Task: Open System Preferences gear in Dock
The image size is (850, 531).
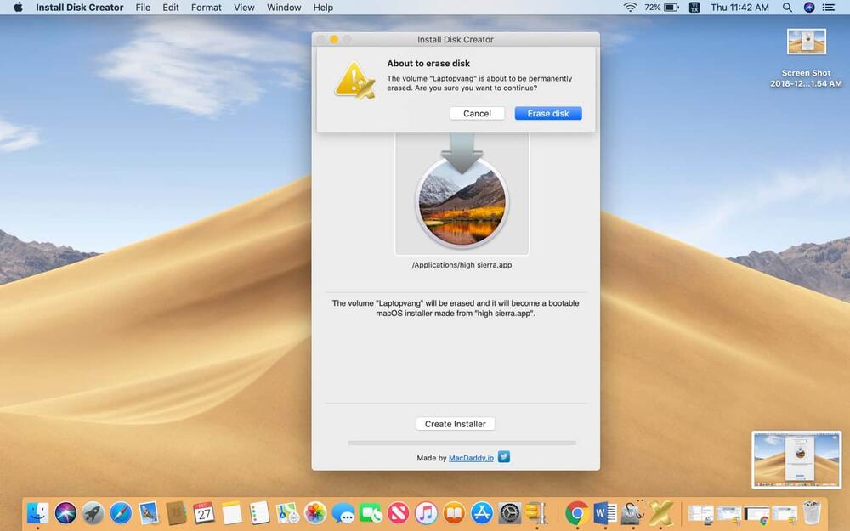Action: pyautogui.click(x=509, y=512)
